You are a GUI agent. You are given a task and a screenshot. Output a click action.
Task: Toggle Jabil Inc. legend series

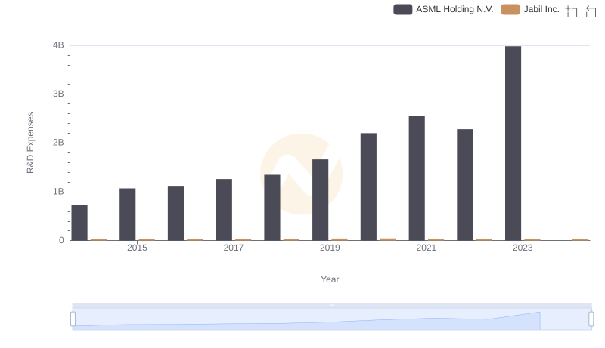pos(541,10)
